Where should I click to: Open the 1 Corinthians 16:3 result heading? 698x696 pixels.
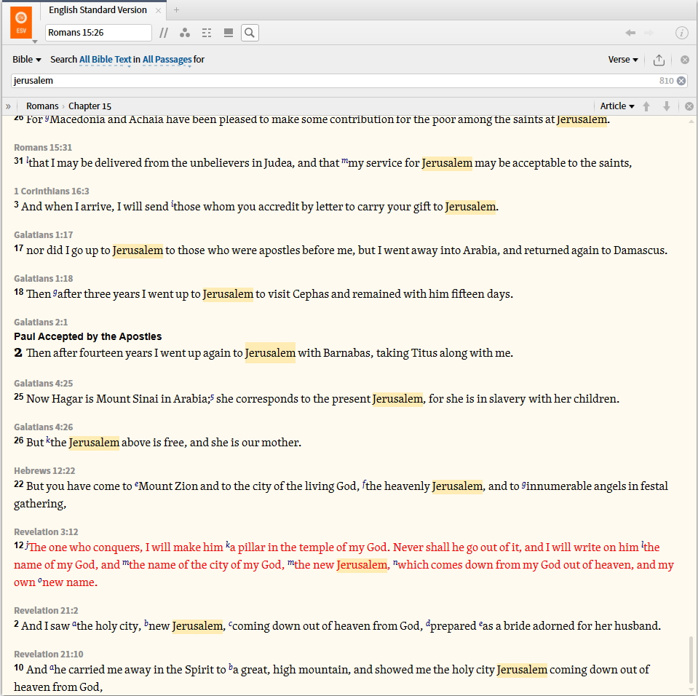coord(51,191)
